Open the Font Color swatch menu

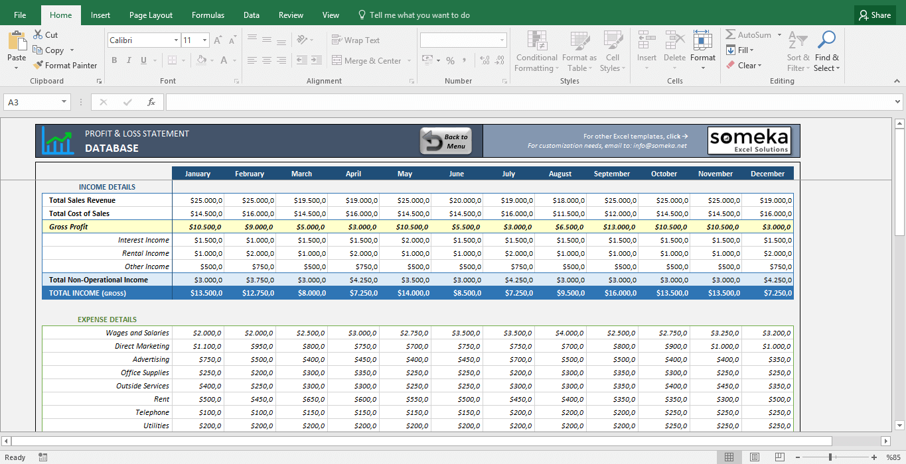[233, 60]
